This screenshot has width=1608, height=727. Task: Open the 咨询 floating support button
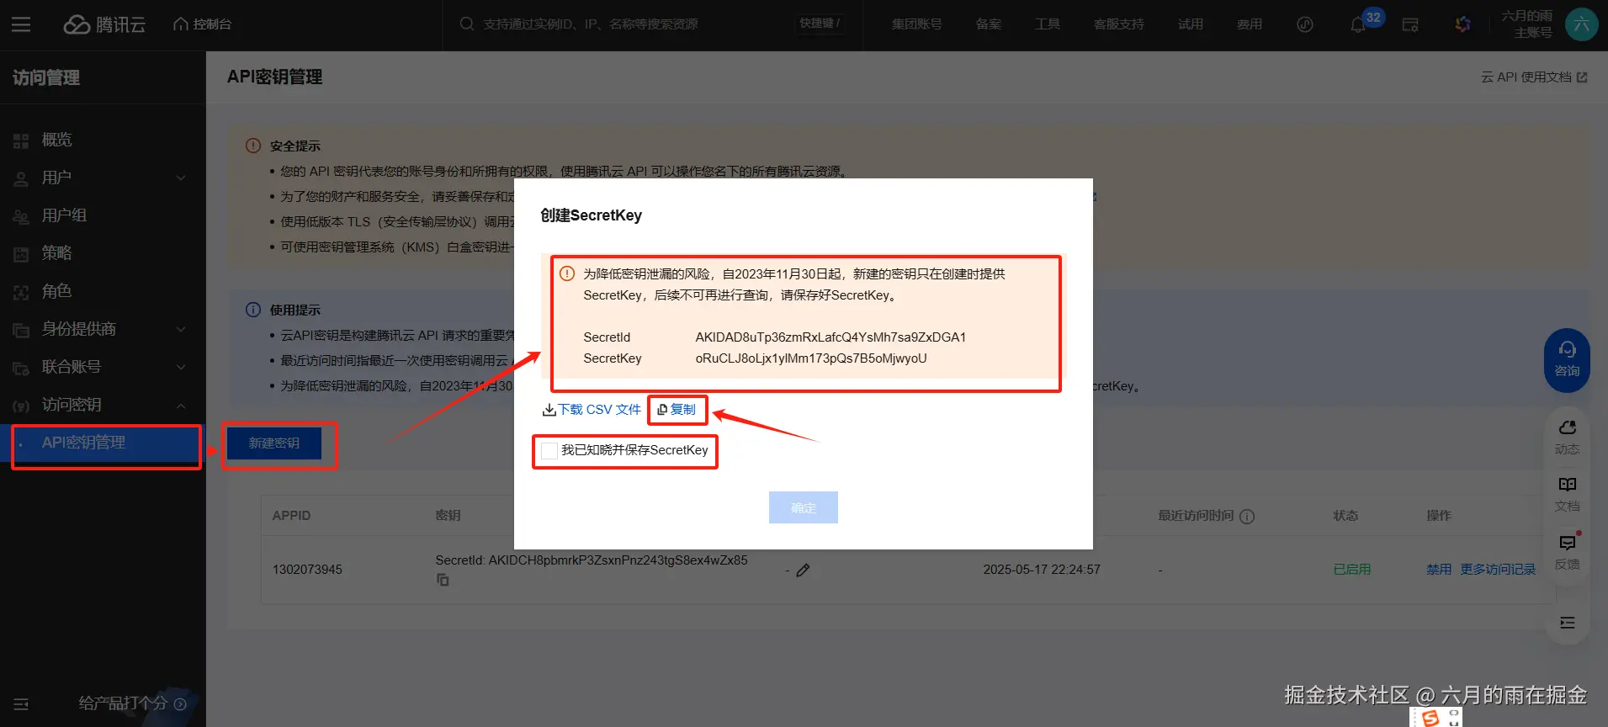[x=1567, y=360]
